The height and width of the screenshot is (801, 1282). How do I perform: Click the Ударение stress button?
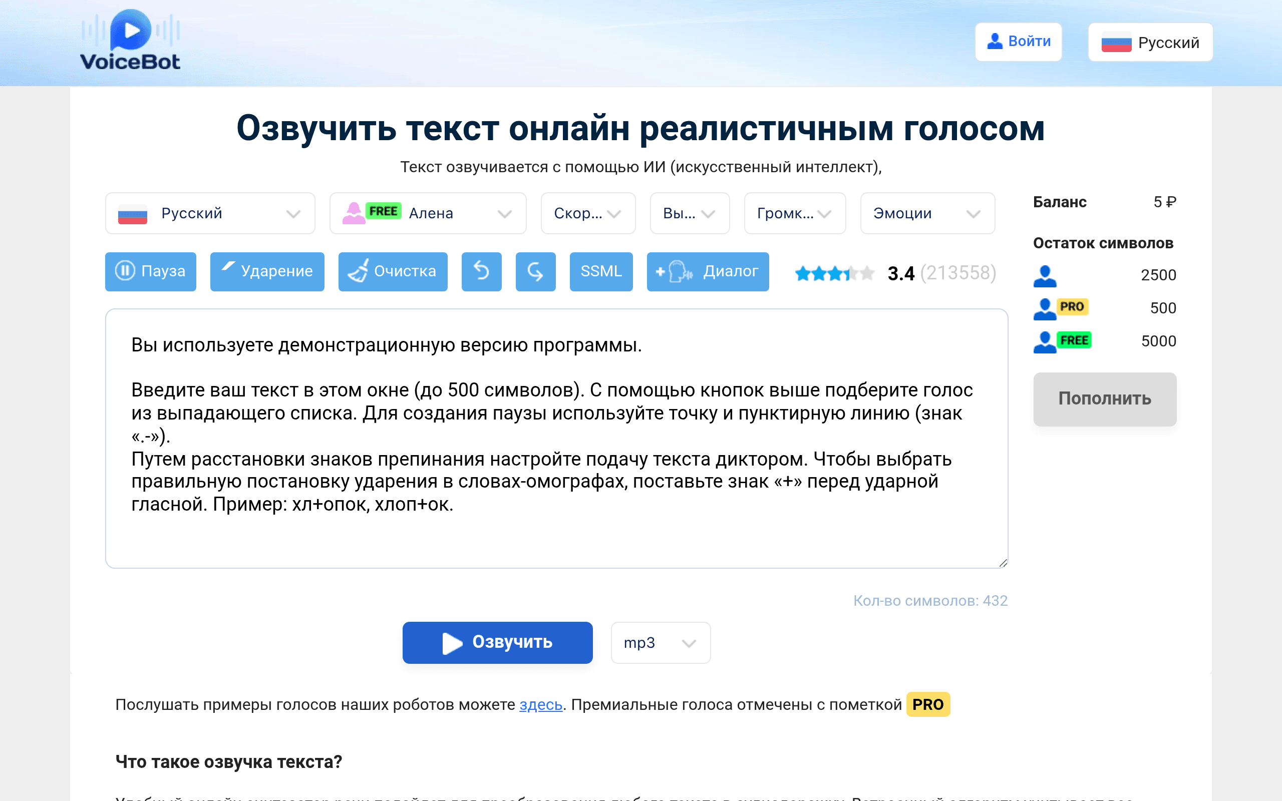coord(267,272)
